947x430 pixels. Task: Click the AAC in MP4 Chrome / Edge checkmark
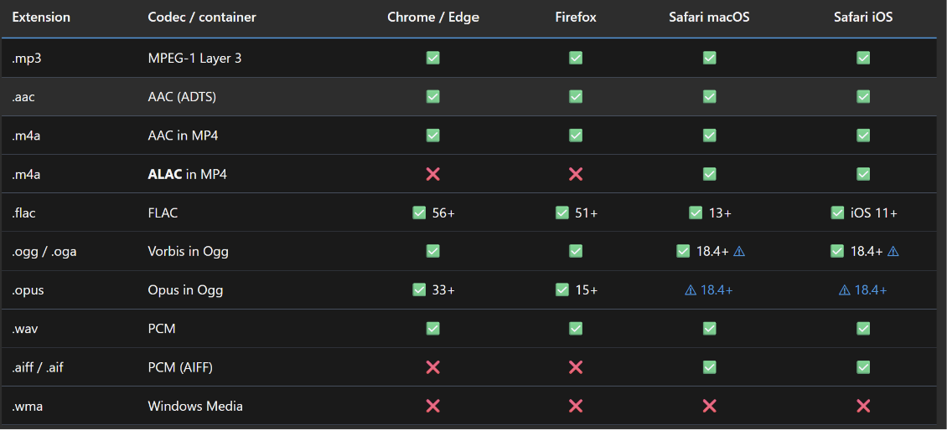pos(432,135)
